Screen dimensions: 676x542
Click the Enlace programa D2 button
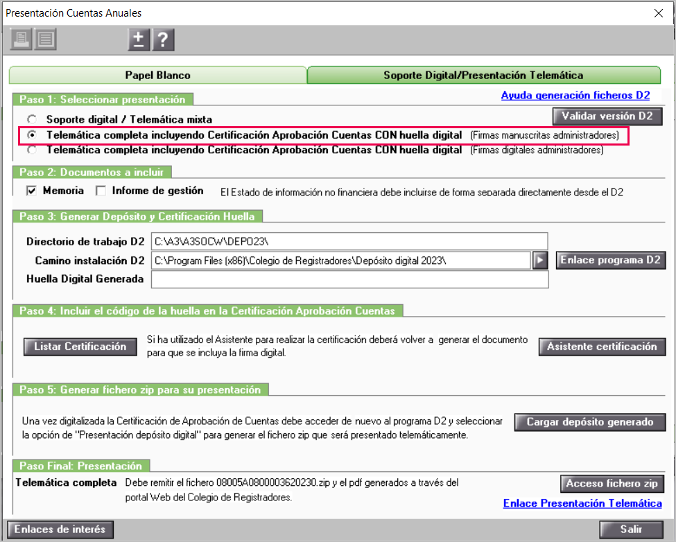click(x=610, y=260)
